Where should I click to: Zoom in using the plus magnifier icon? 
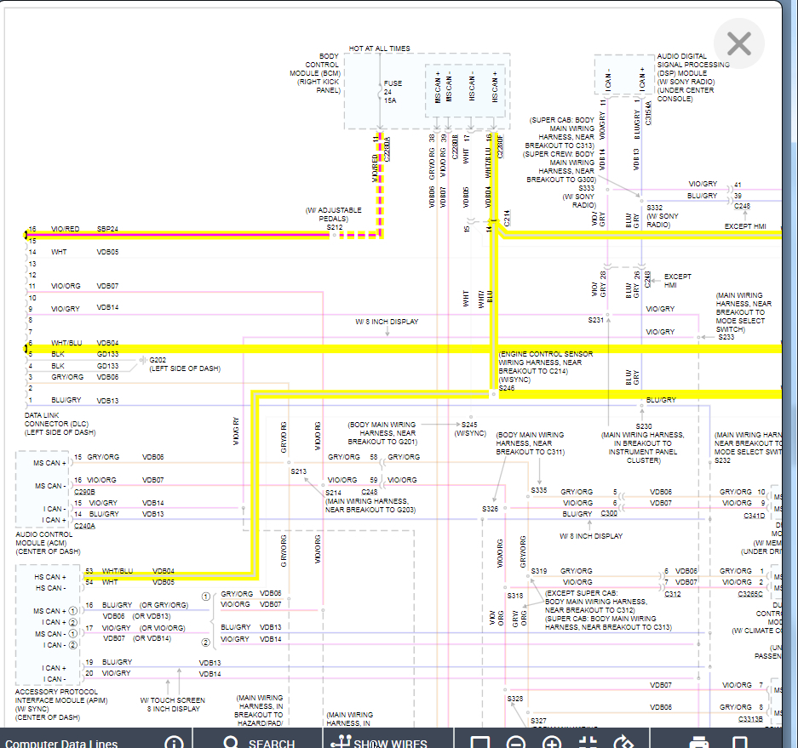point(551,743)
